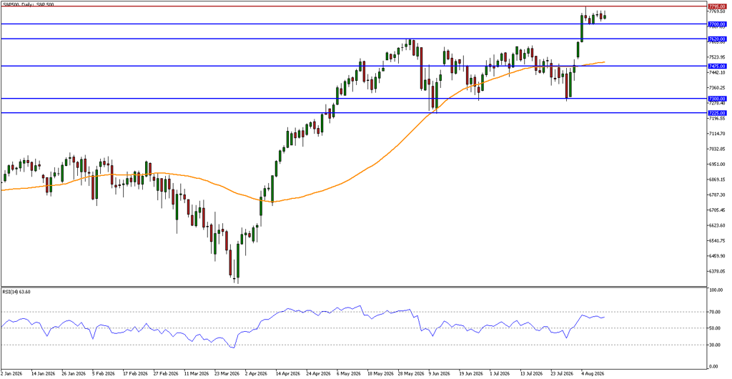Viewport: 732px width, 379px height.
Task: Click the 17 Feb 2026 date label
Action: [134, 374]
